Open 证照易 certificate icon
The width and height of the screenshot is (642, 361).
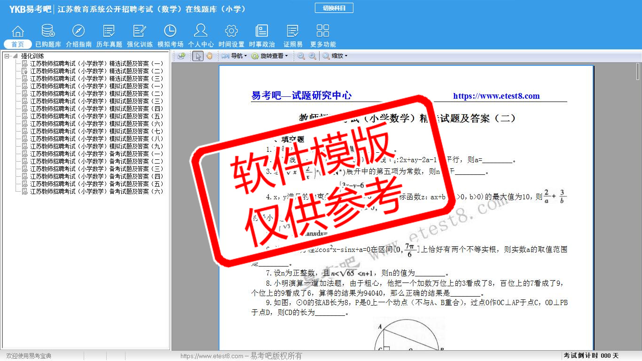pyautogui.click(x=293, y=31)
